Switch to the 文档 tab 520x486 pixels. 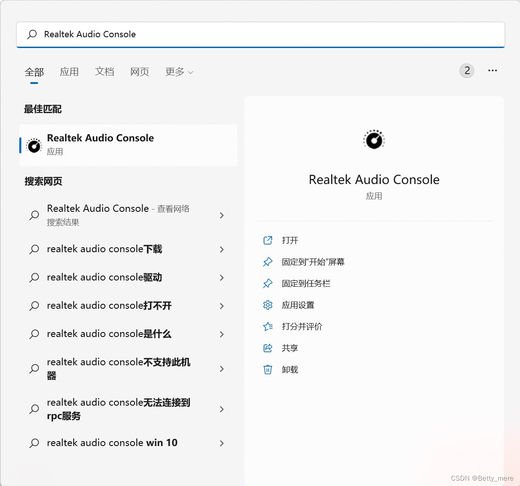pyautogui.click(x=105, y=72)
